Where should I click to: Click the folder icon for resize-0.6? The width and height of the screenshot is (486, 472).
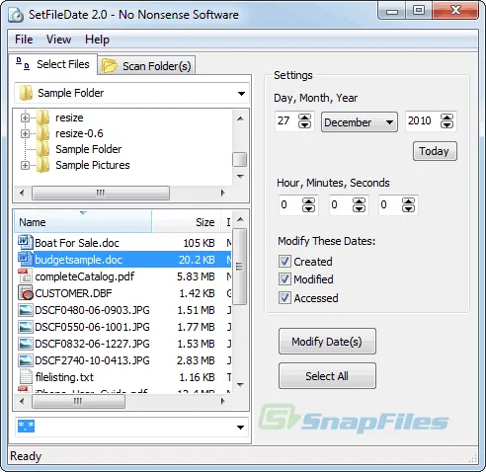[42, 133]
